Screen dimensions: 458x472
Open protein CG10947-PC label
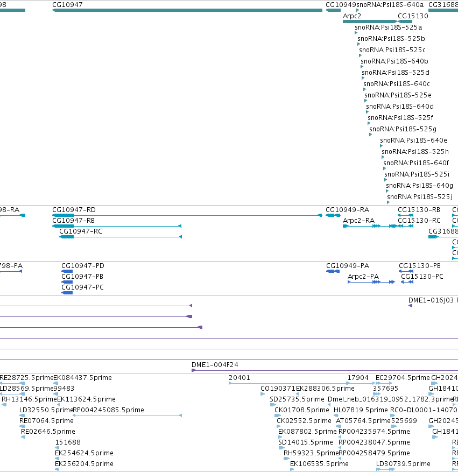point(83,287)
